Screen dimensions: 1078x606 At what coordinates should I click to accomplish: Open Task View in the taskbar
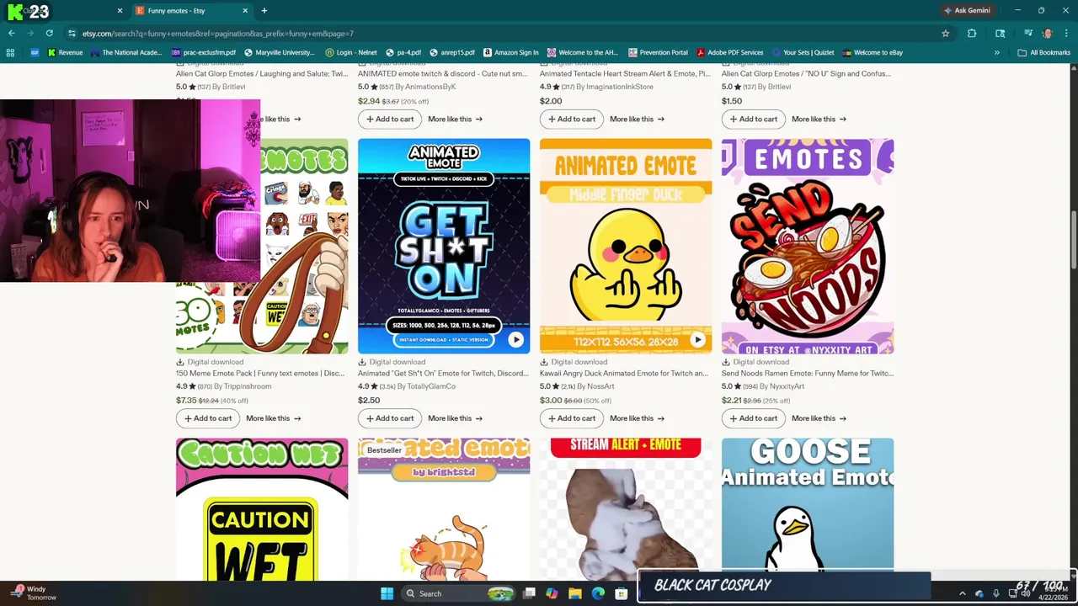pyautogui.click(x=529, y=593)
